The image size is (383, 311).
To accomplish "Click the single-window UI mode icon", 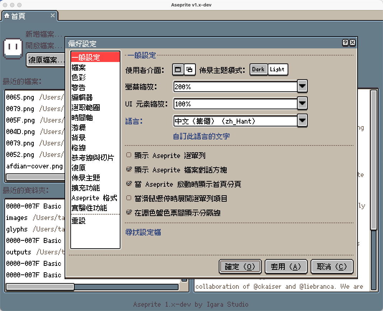I will (178, 70).
